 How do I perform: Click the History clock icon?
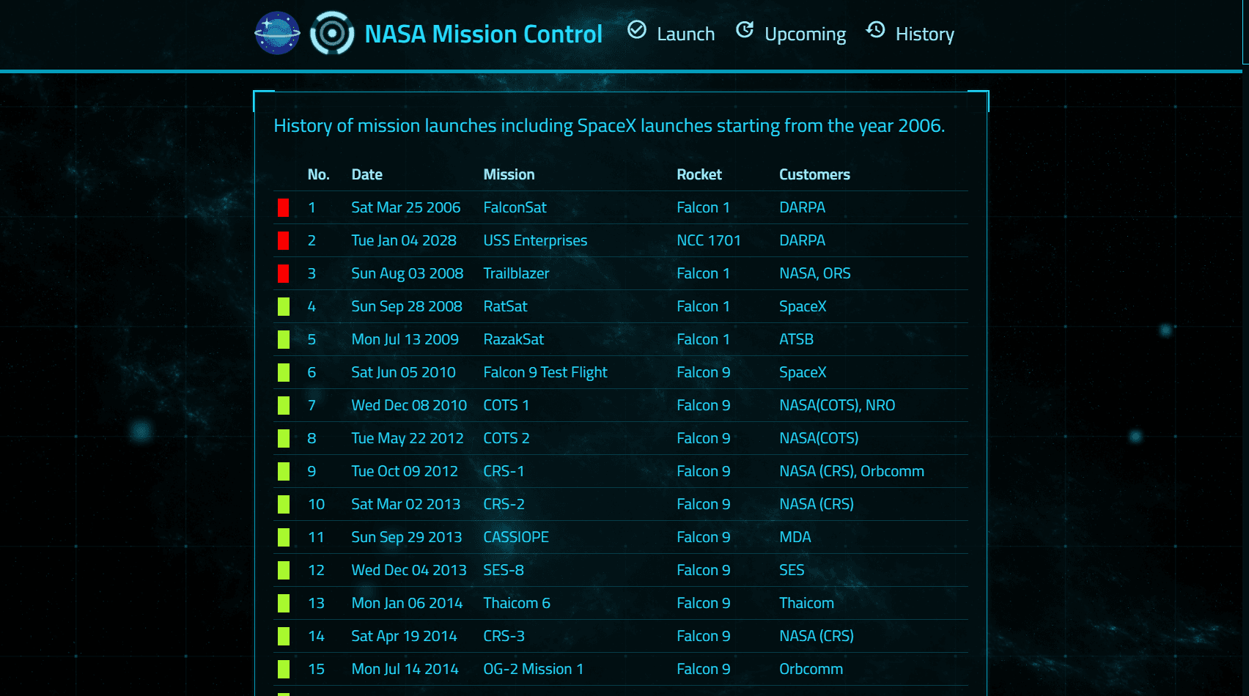coord(874,31)
